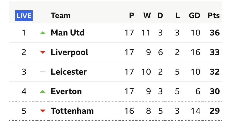Open the Man Utd team link
Viewport: 231px width, 121px height.
tap(68, 33)
